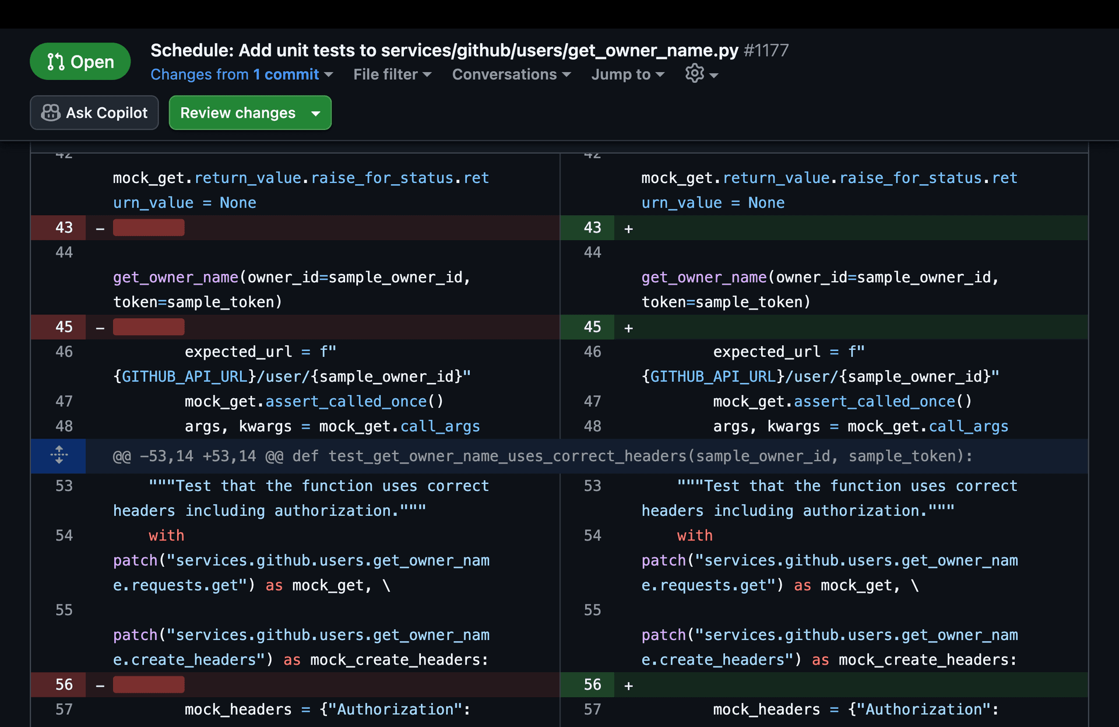Click the red whitespace marker on line 56
1119x727 pixels.
pos(149,684)
